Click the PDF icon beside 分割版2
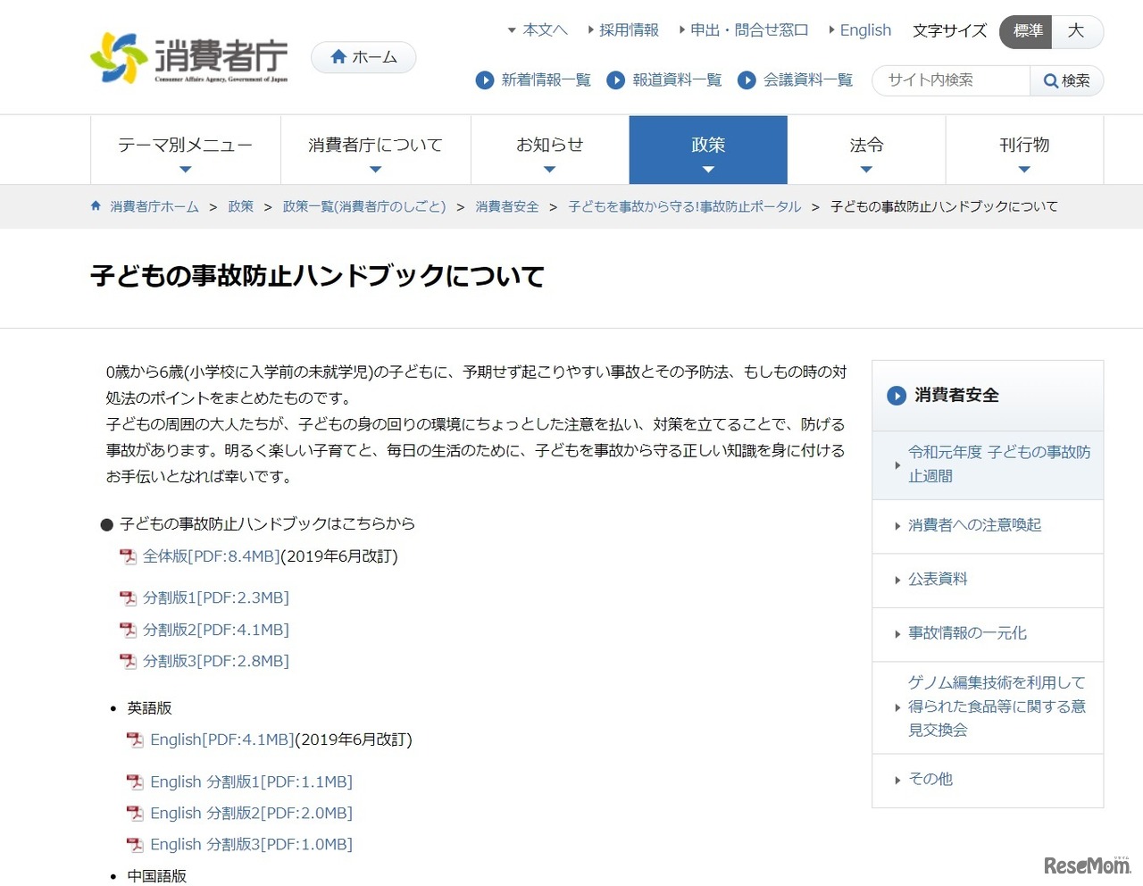Viewport: 1143px width, 886px height. (x=129, y=630)
